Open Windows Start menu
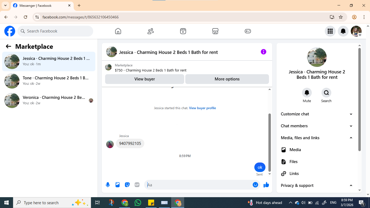 tap(7, 203)
